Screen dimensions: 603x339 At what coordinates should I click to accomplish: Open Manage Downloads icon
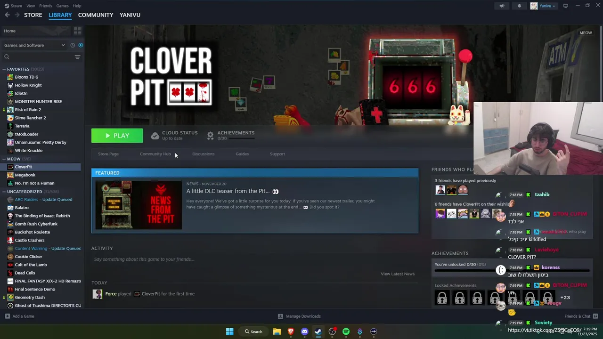[x=280, y=316]
